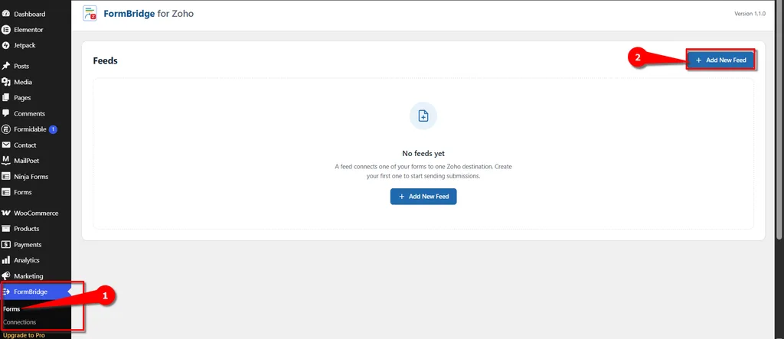Open the Formidable menu item

click(30, 129)
